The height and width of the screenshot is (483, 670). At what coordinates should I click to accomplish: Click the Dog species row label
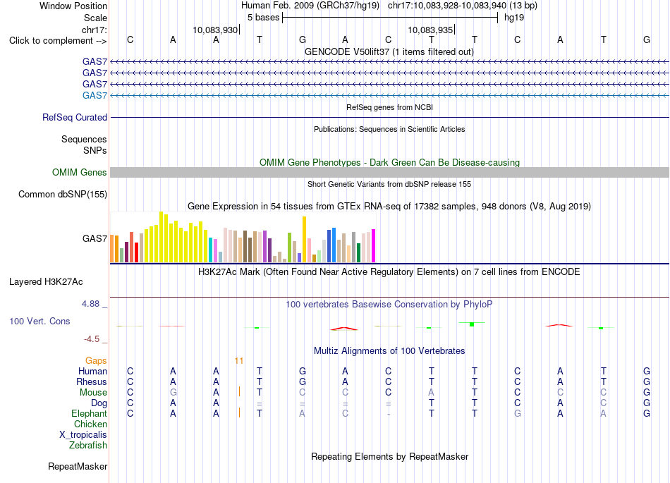pos(99,403)
